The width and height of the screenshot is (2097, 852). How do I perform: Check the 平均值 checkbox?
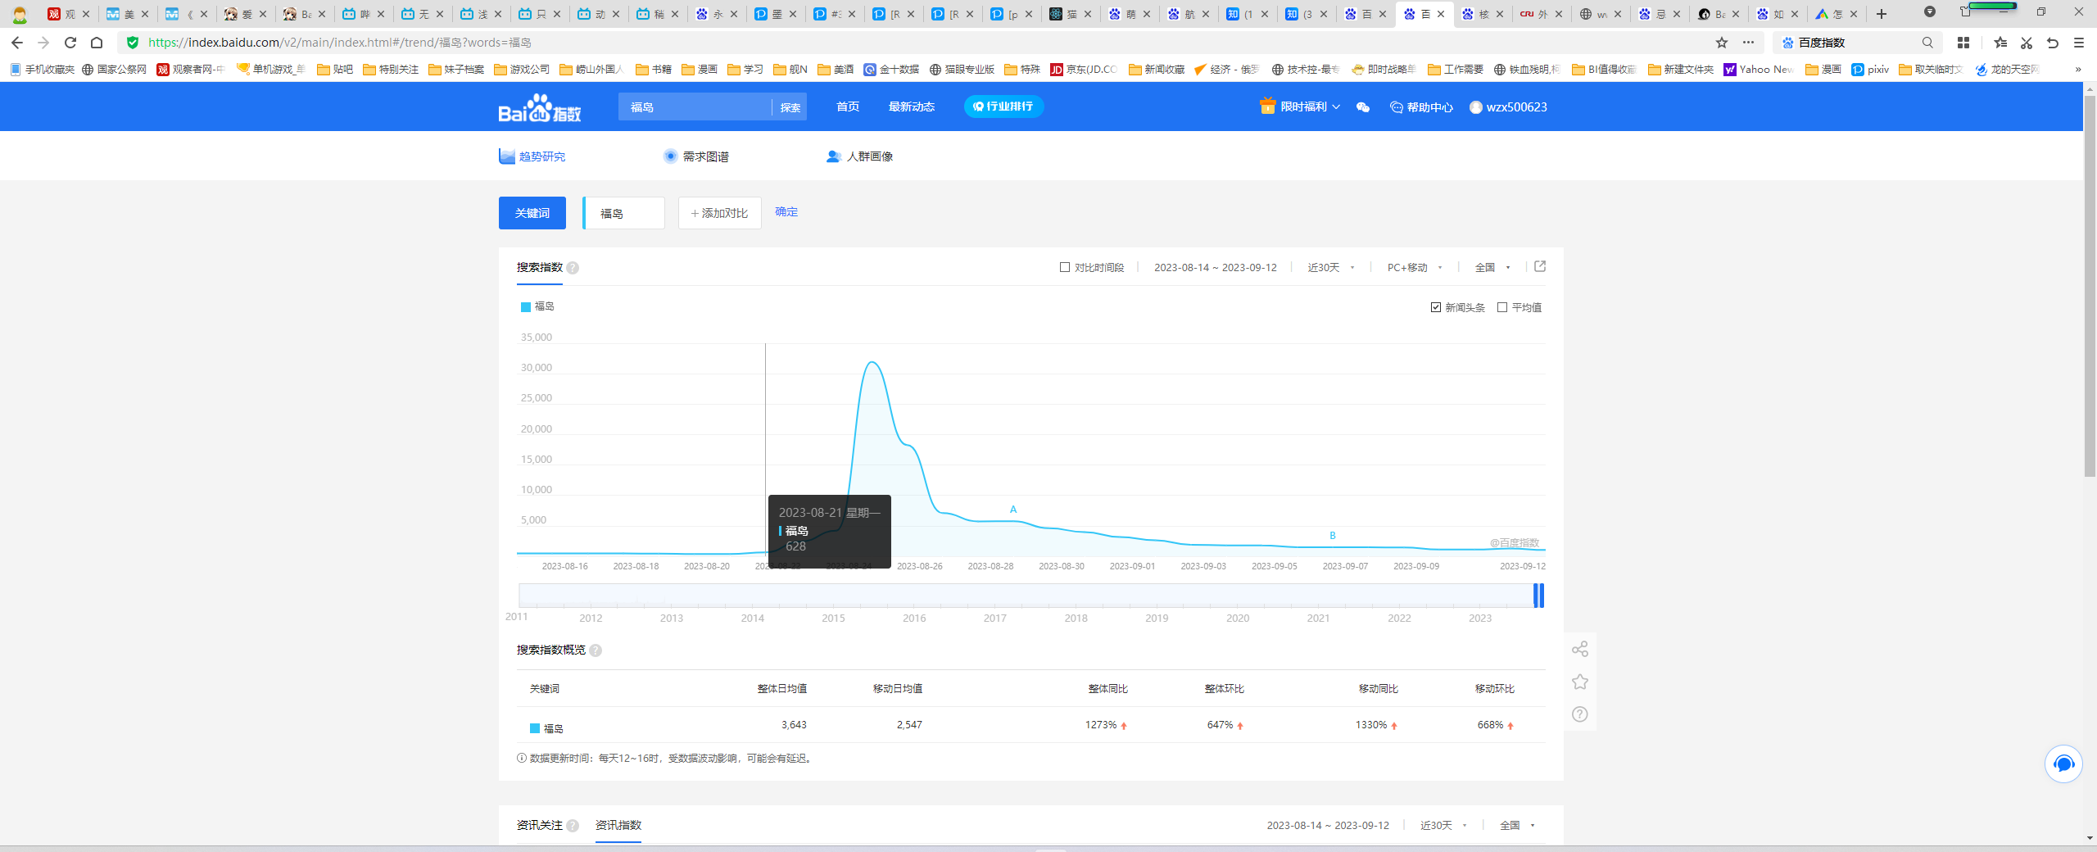1502,308
